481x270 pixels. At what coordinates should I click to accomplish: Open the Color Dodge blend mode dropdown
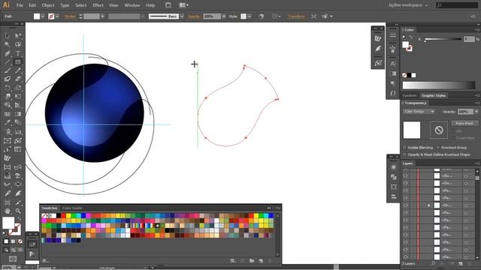419,112
